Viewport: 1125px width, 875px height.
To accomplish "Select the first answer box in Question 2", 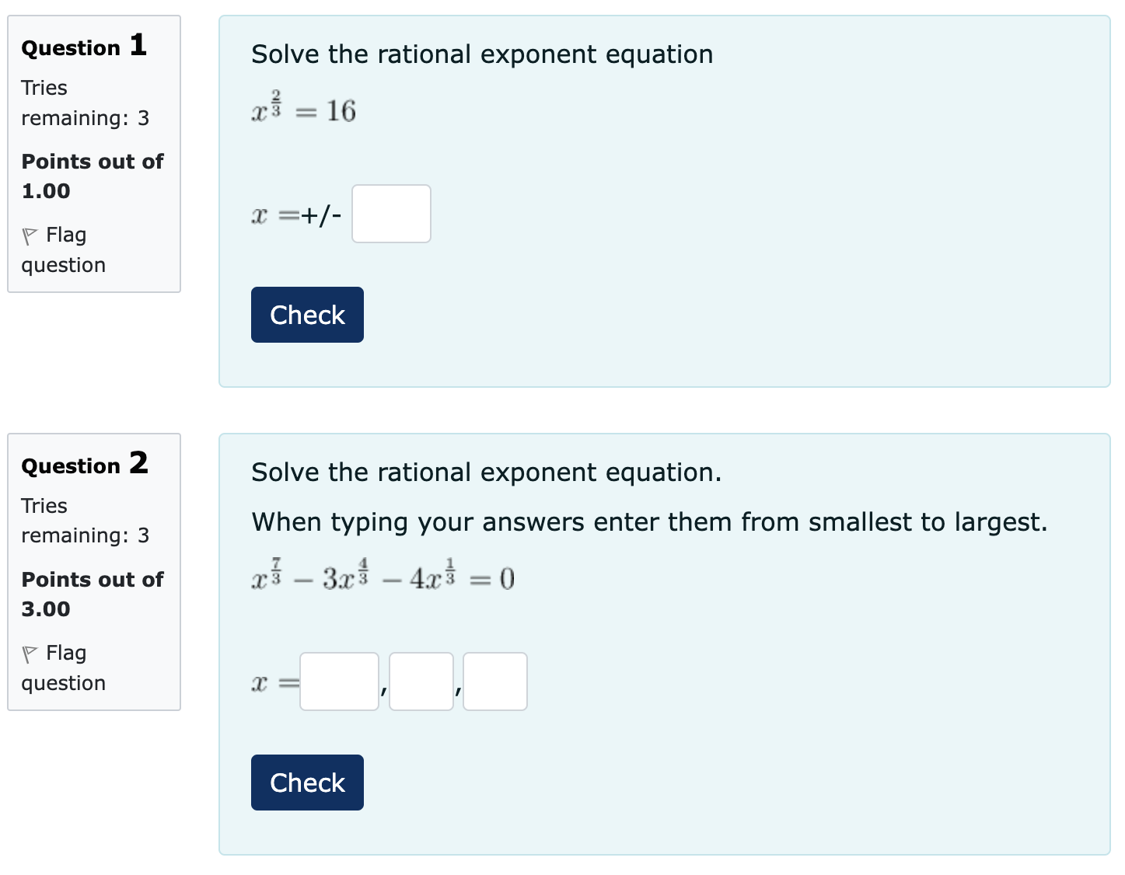I will 339,682.
